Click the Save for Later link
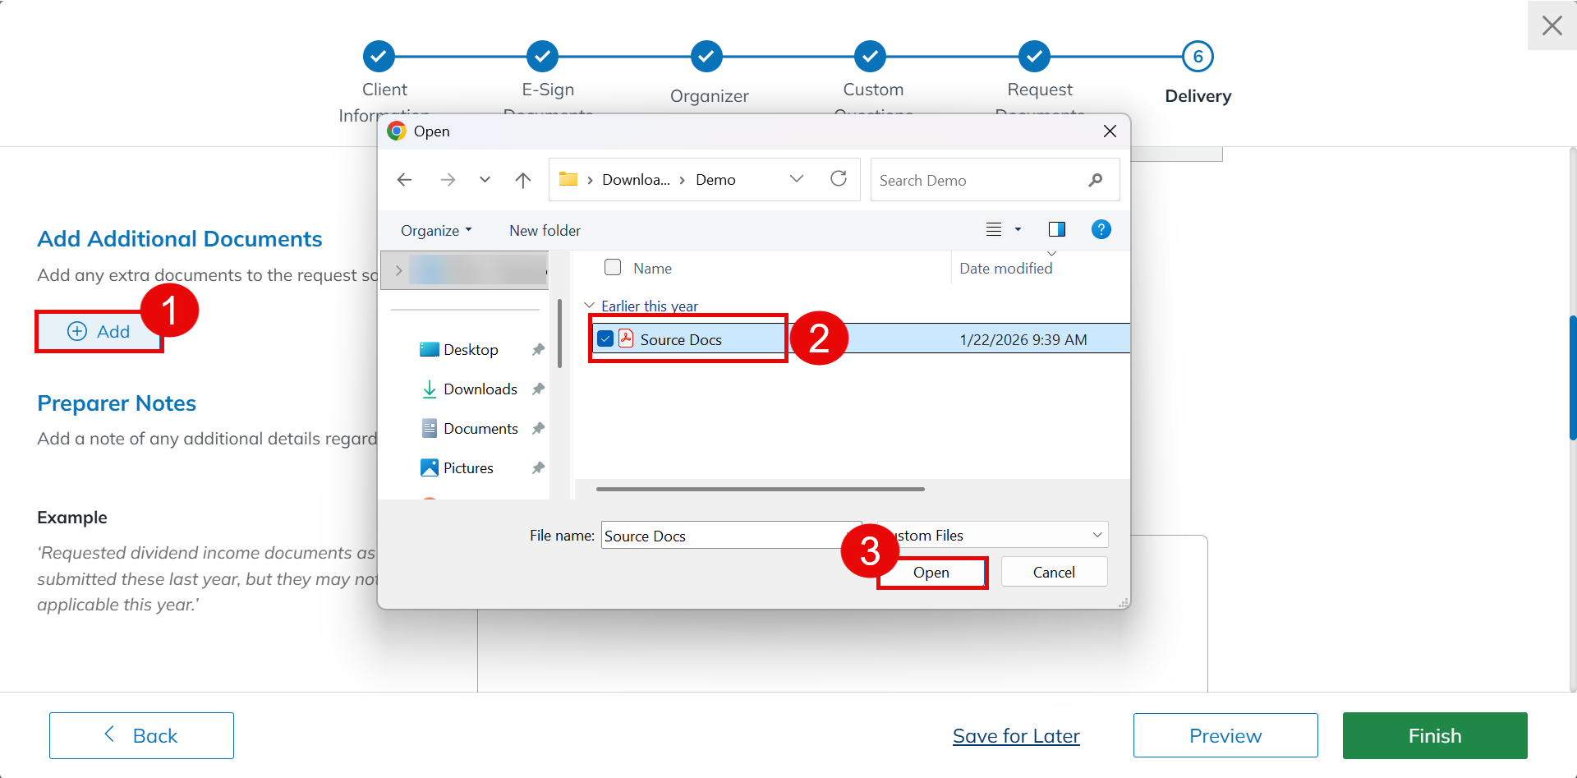Image resolution: width=1577 pixels, height=778 pixels. (x=1016, y=736)
